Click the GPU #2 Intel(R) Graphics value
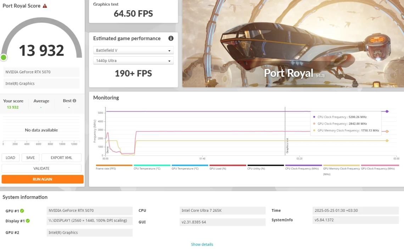The image size is (404, 249). pos(89,232)
